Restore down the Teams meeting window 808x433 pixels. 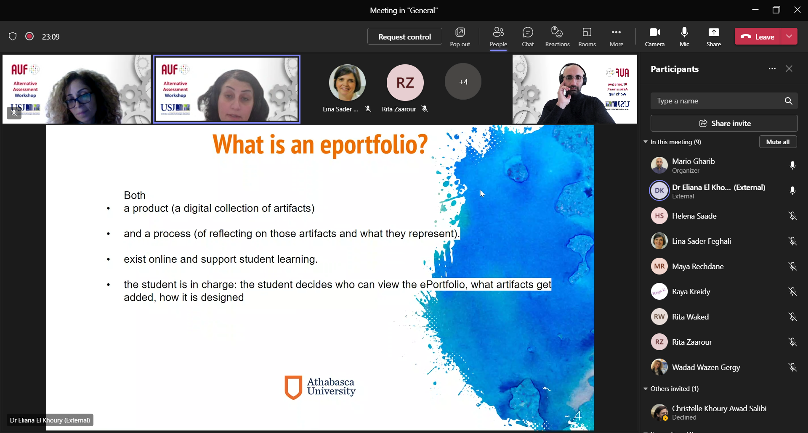(x=776, y=10)
